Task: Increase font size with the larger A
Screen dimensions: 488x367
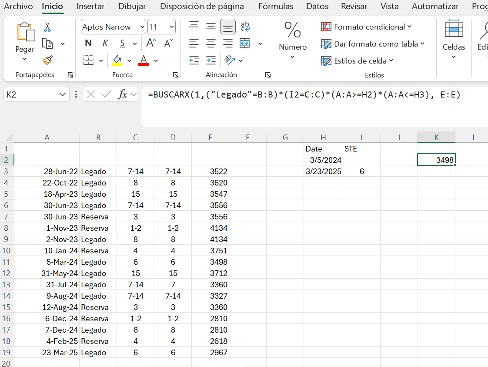Action: point(151,43)
